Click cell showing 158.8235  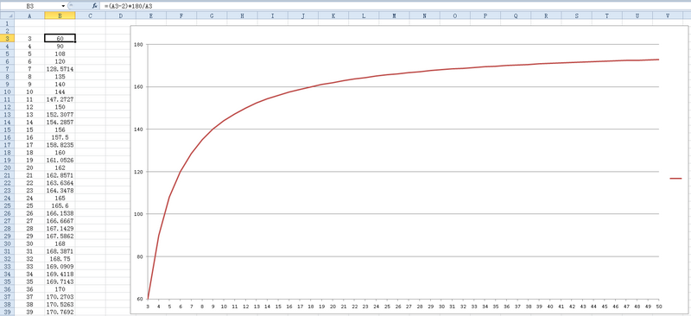tap(60, 145)
